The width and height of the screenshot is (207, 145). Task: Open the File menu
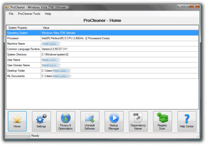tap(11, 14)
